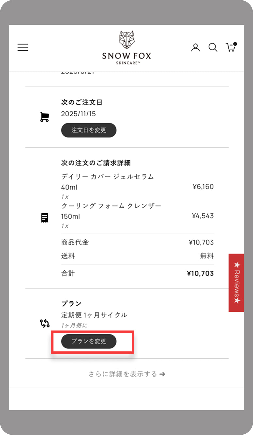Screen dimensions: 253x435
Task: Click the ¥6,160 item price
Action: (x=203, y=187)
